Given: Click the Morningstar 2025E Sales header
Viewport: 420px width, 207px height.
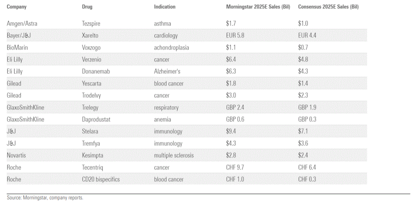Looking at the screenshot, I should [258, 7].
